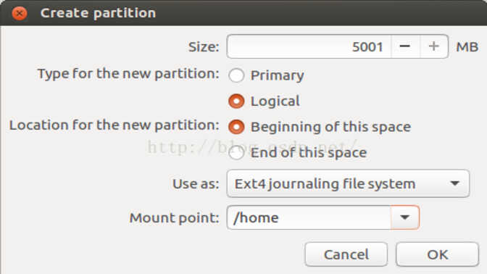Close the Create partition dialog
Viewport: 487px width, 274px height.
[20, 13]
